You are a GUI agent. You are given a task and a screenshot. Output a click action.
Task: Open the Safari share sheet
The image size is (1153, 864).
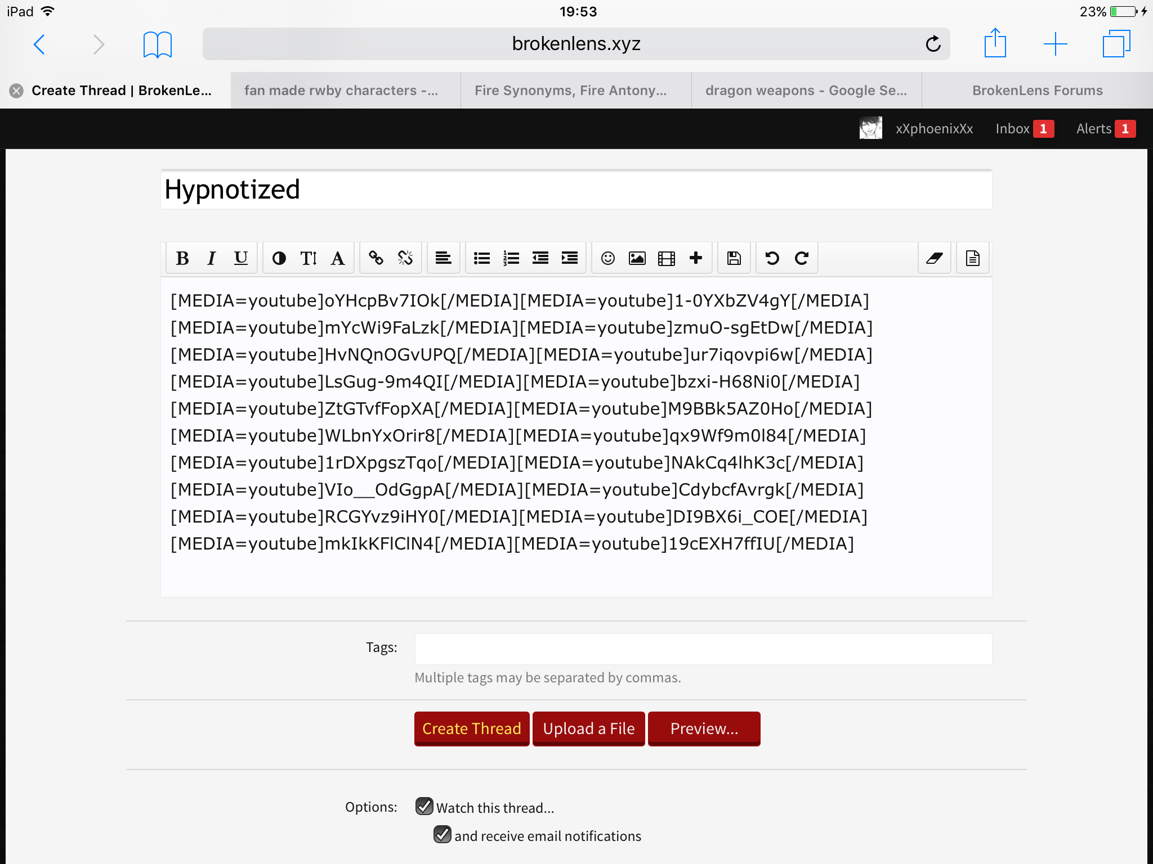(x=995, y=43)
